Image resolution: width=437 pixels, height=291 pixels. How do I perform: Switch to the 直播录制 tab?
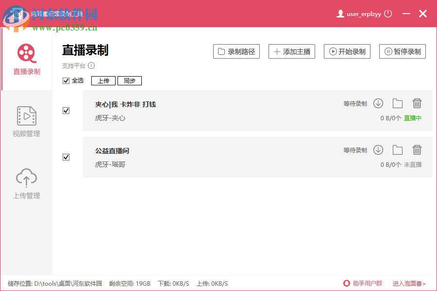(x=26, y=58)
